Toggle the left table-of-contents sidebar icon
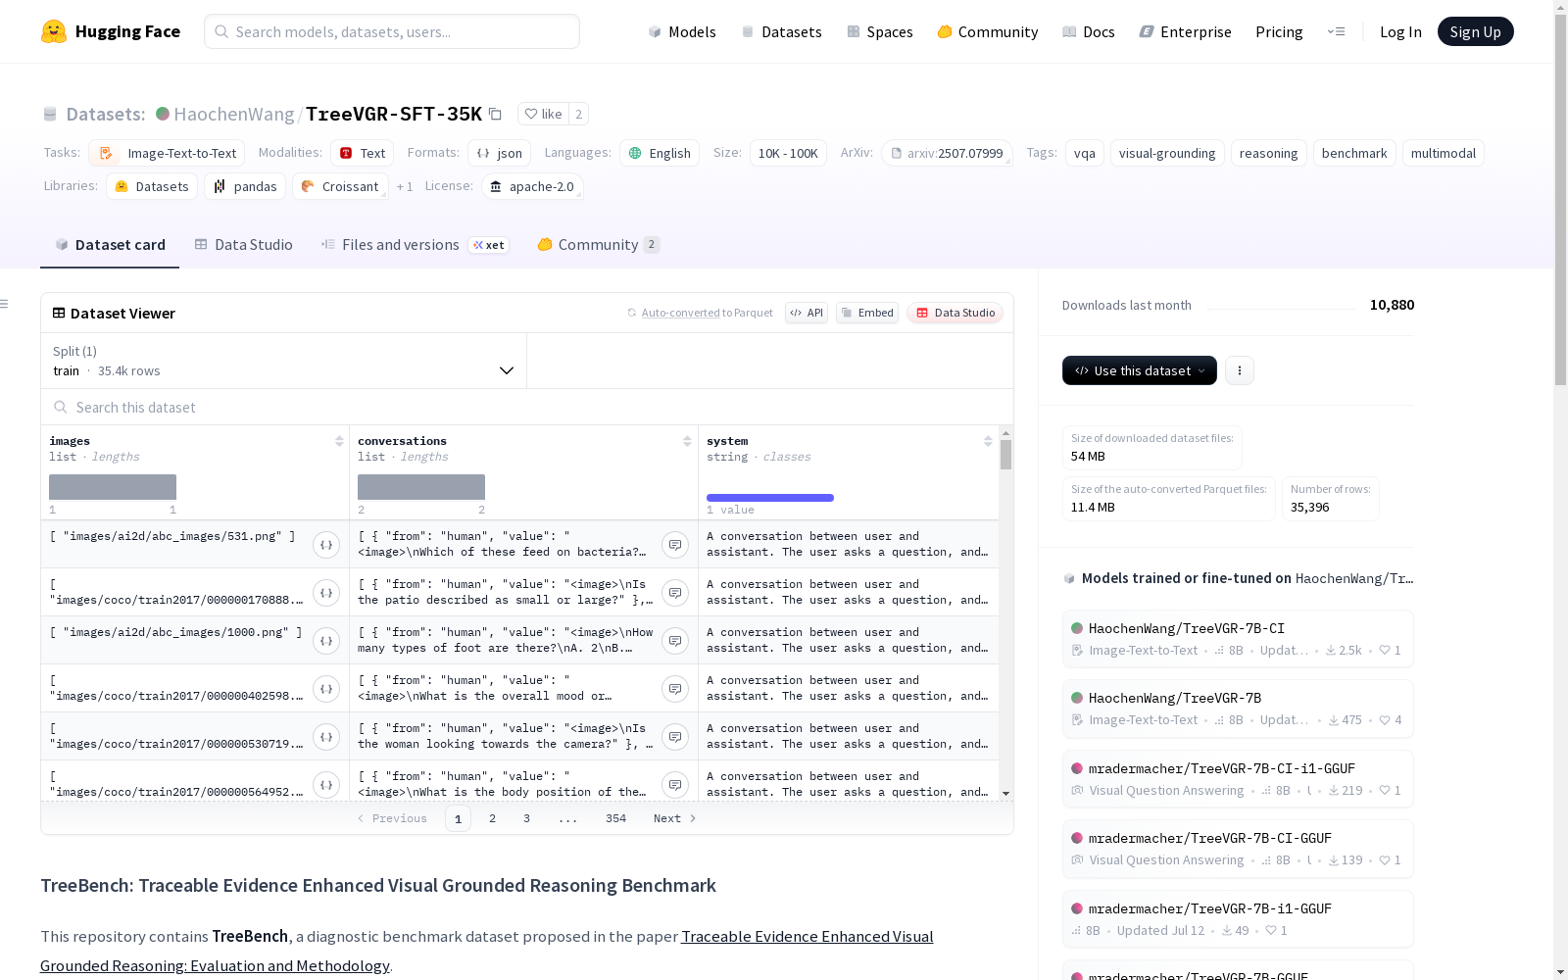 (4, 304)
